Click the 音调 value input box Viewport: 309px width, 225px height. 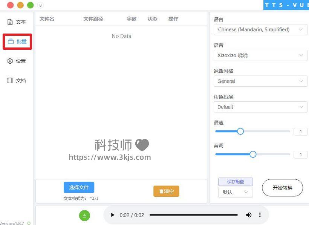(300, 155)
